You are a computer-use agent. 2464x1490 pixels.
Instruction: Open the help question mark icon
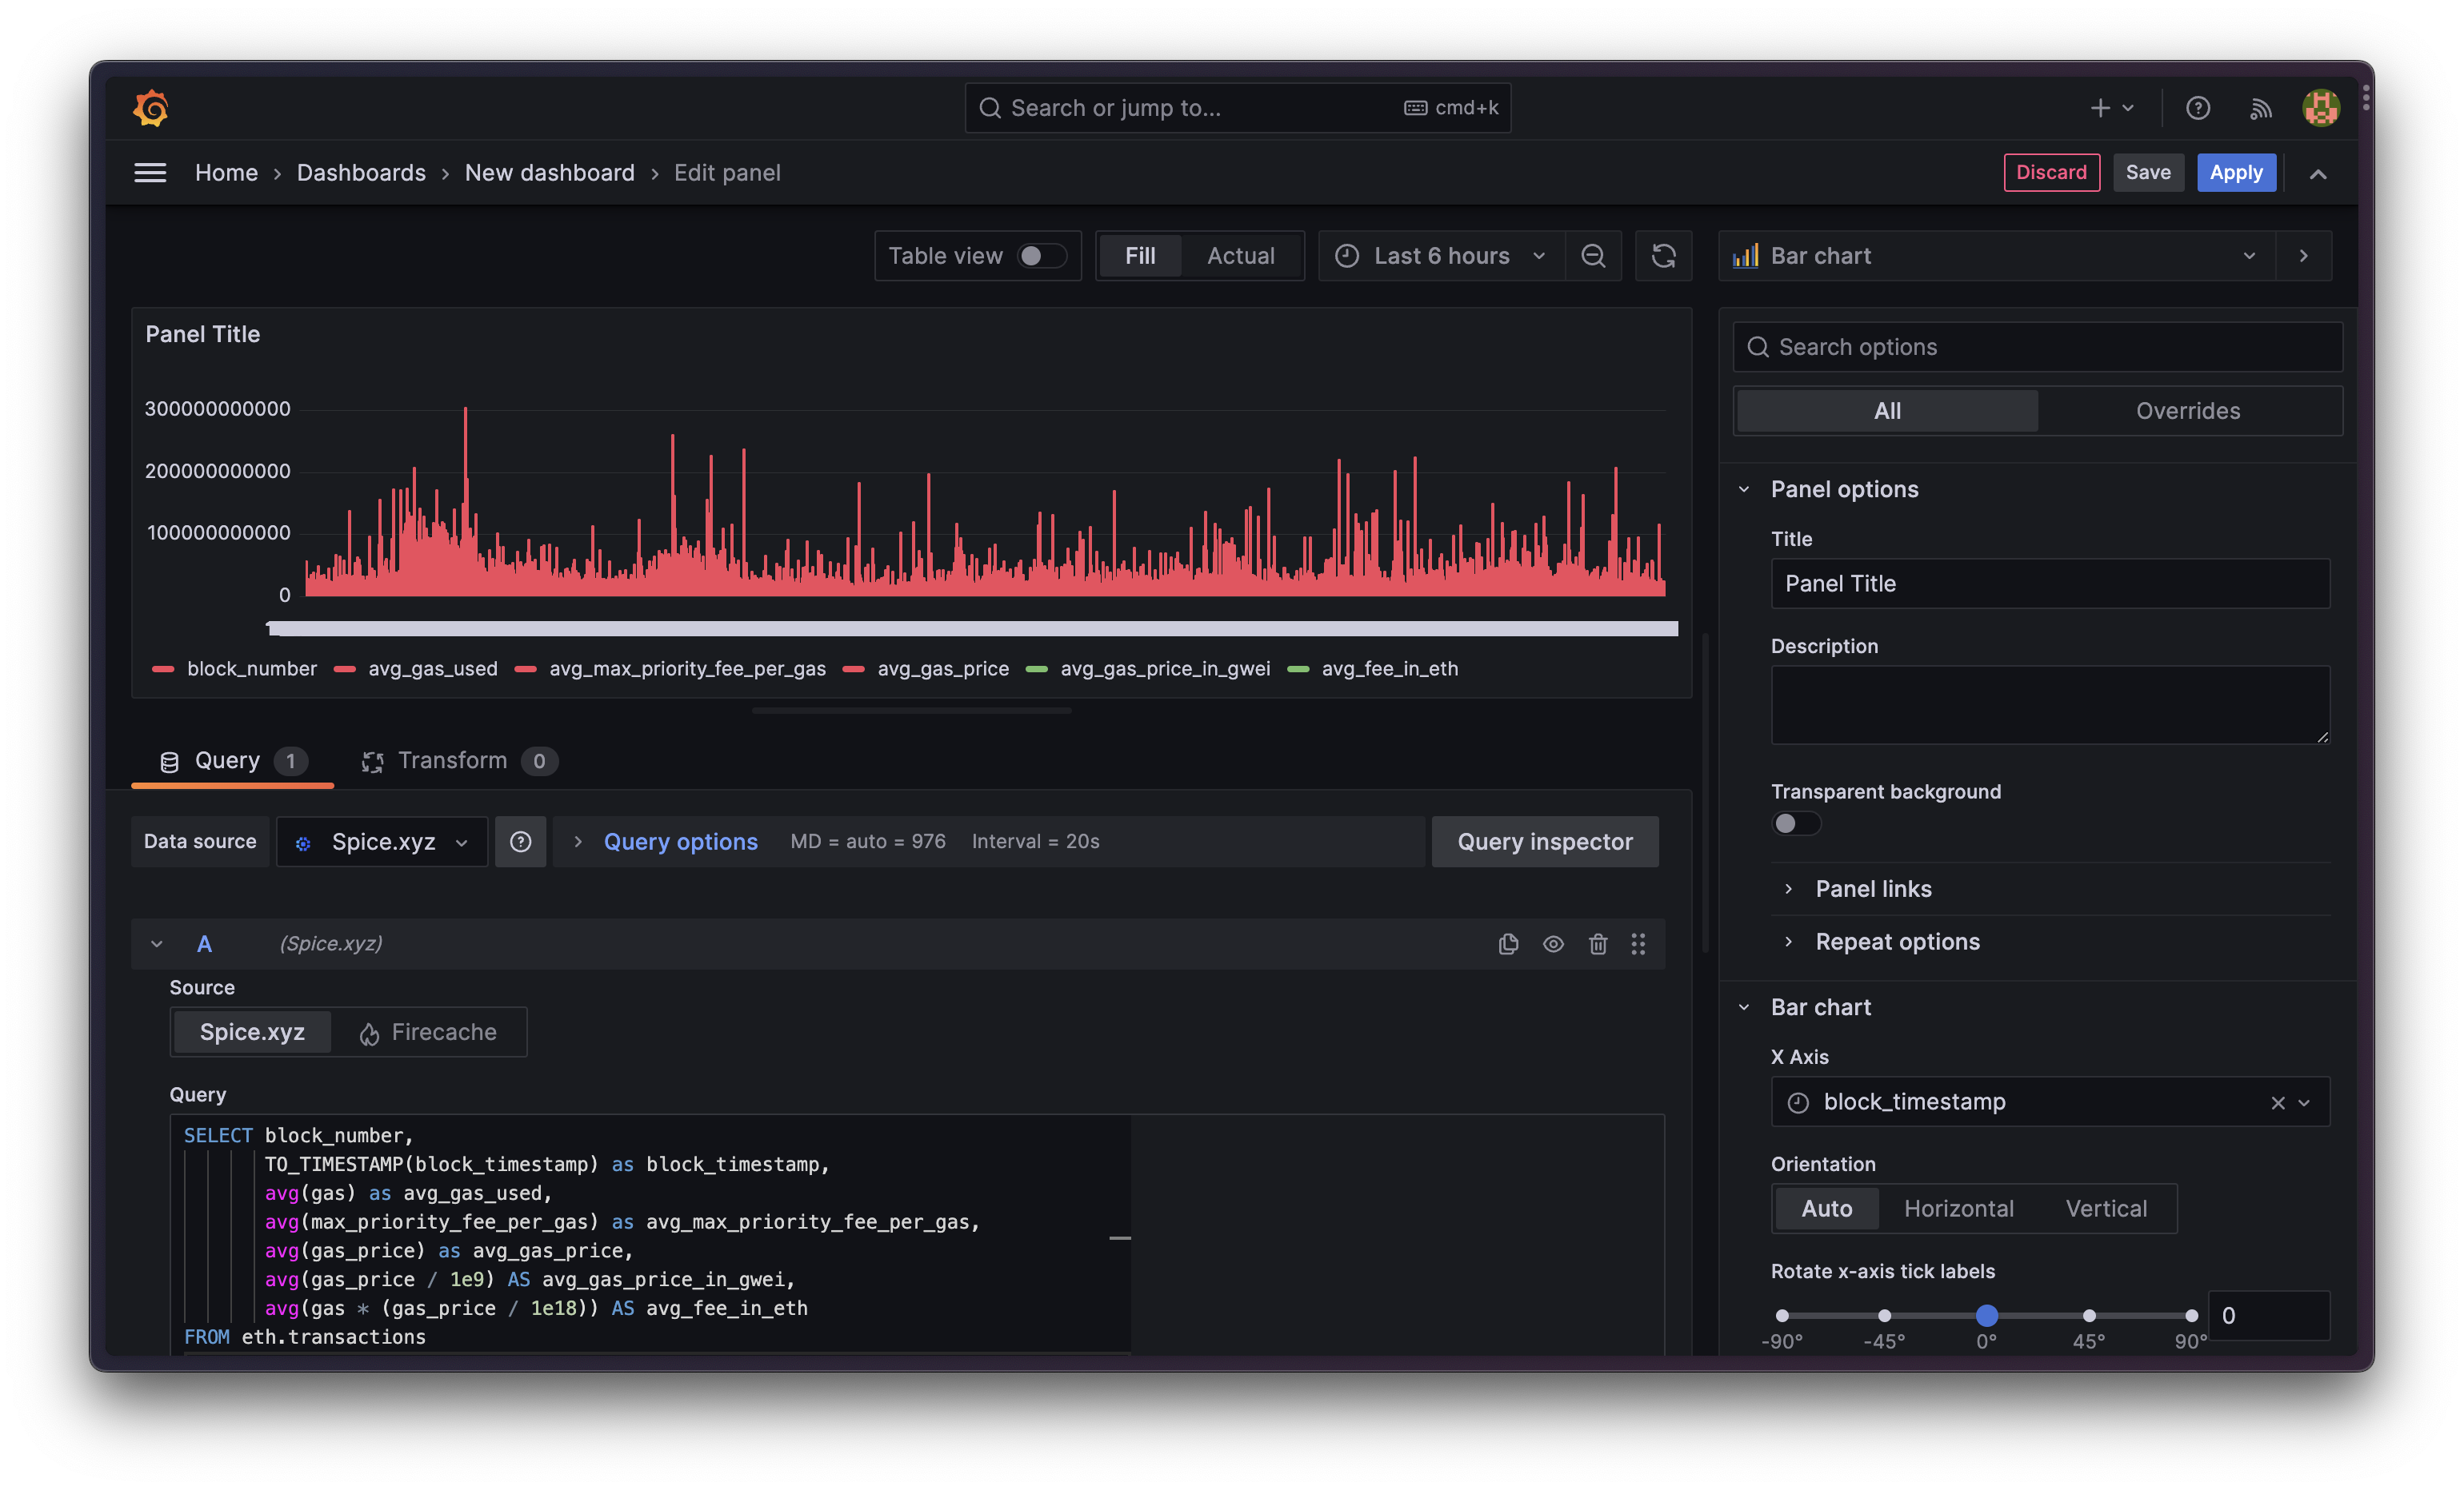(x=2197, y=108)
